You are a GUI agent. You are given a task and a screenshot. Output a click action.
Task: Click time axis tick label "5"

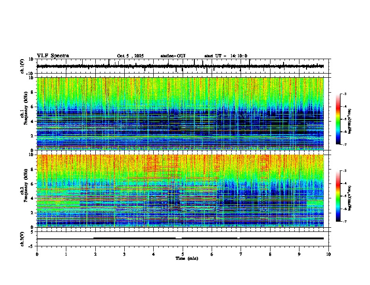[x=183, y=254]
